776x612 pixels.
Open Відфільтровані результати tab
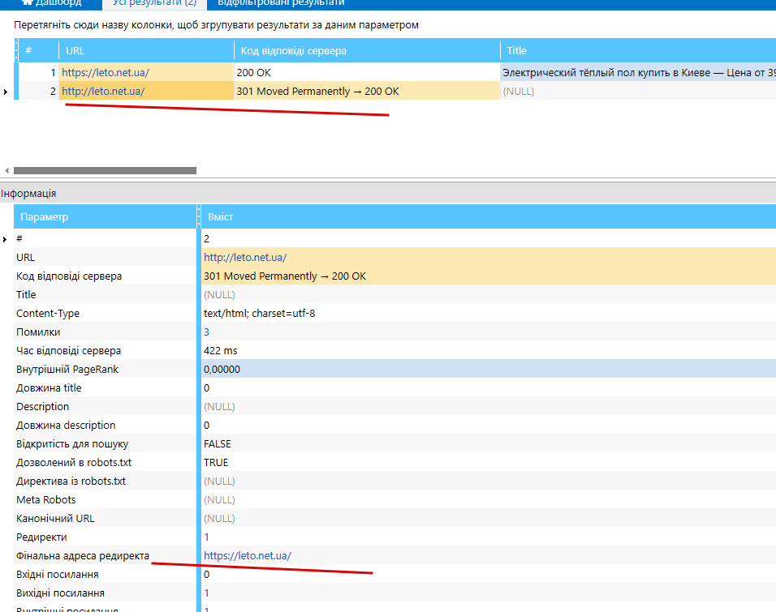point(281,3)
